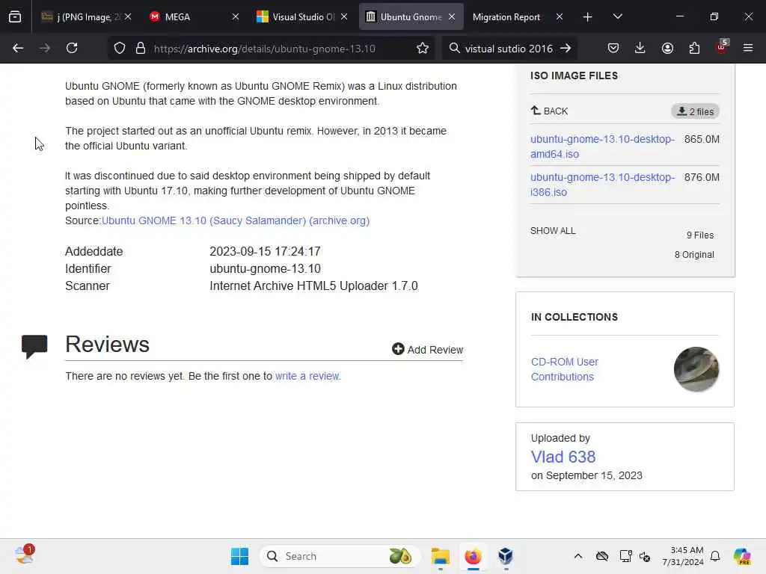766x574 pixels.
Task: Click the OneDrive cloud tray icon
Action: pyautogui.click(x=602, y=556)
